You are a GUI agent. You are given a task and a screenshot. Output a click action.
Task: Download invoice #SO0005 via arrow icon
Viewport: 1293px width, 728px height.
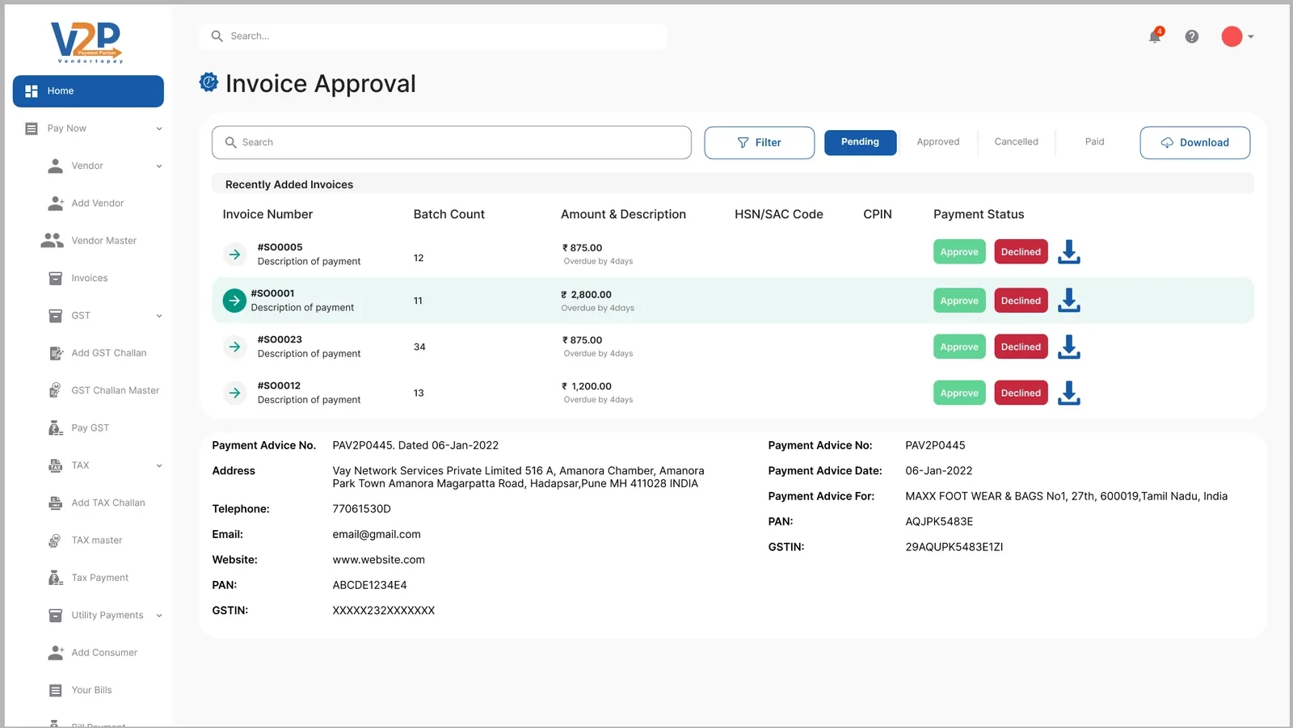click(1069, 251)
